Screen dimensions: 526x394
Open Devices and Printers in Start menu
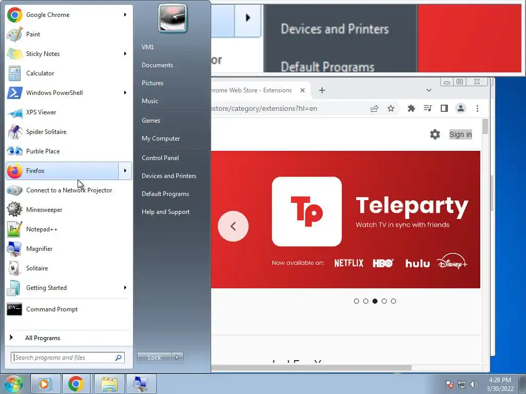tap(168, 176)
